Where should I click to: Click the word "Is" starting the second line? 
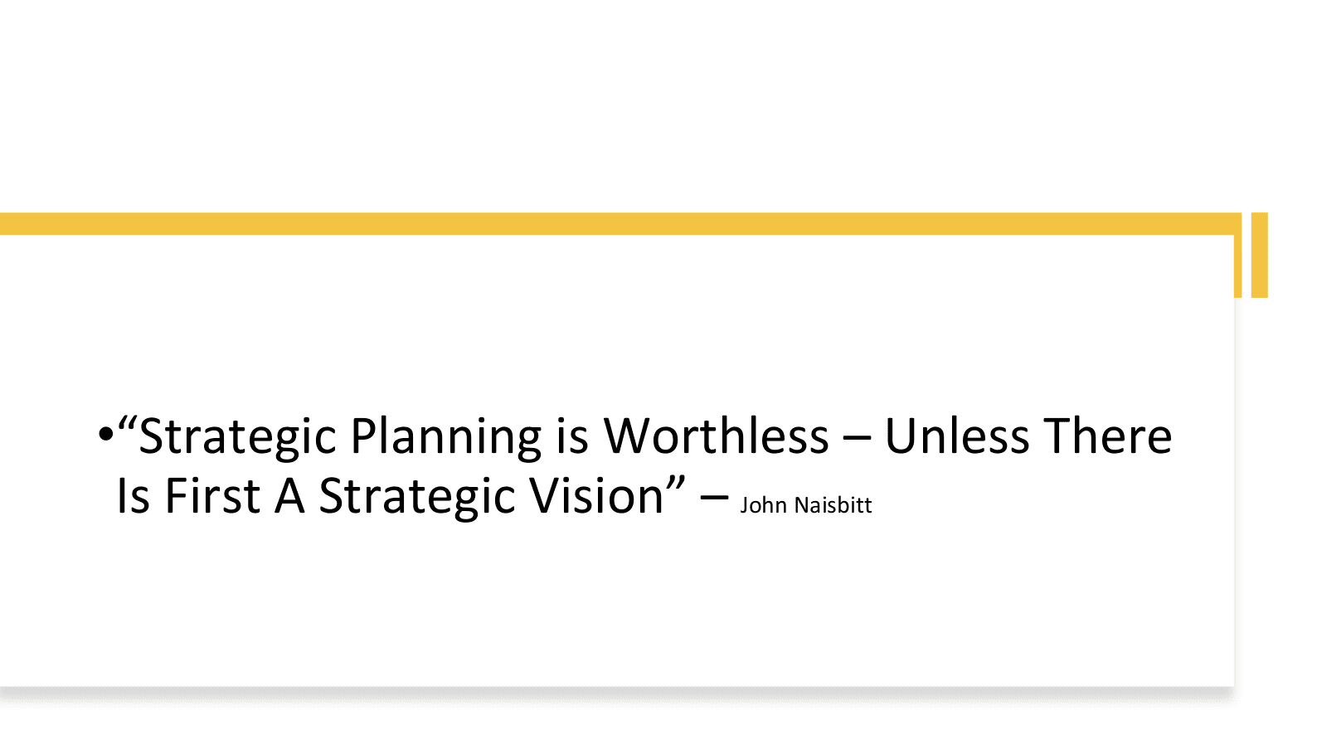[x=133, y=496]
